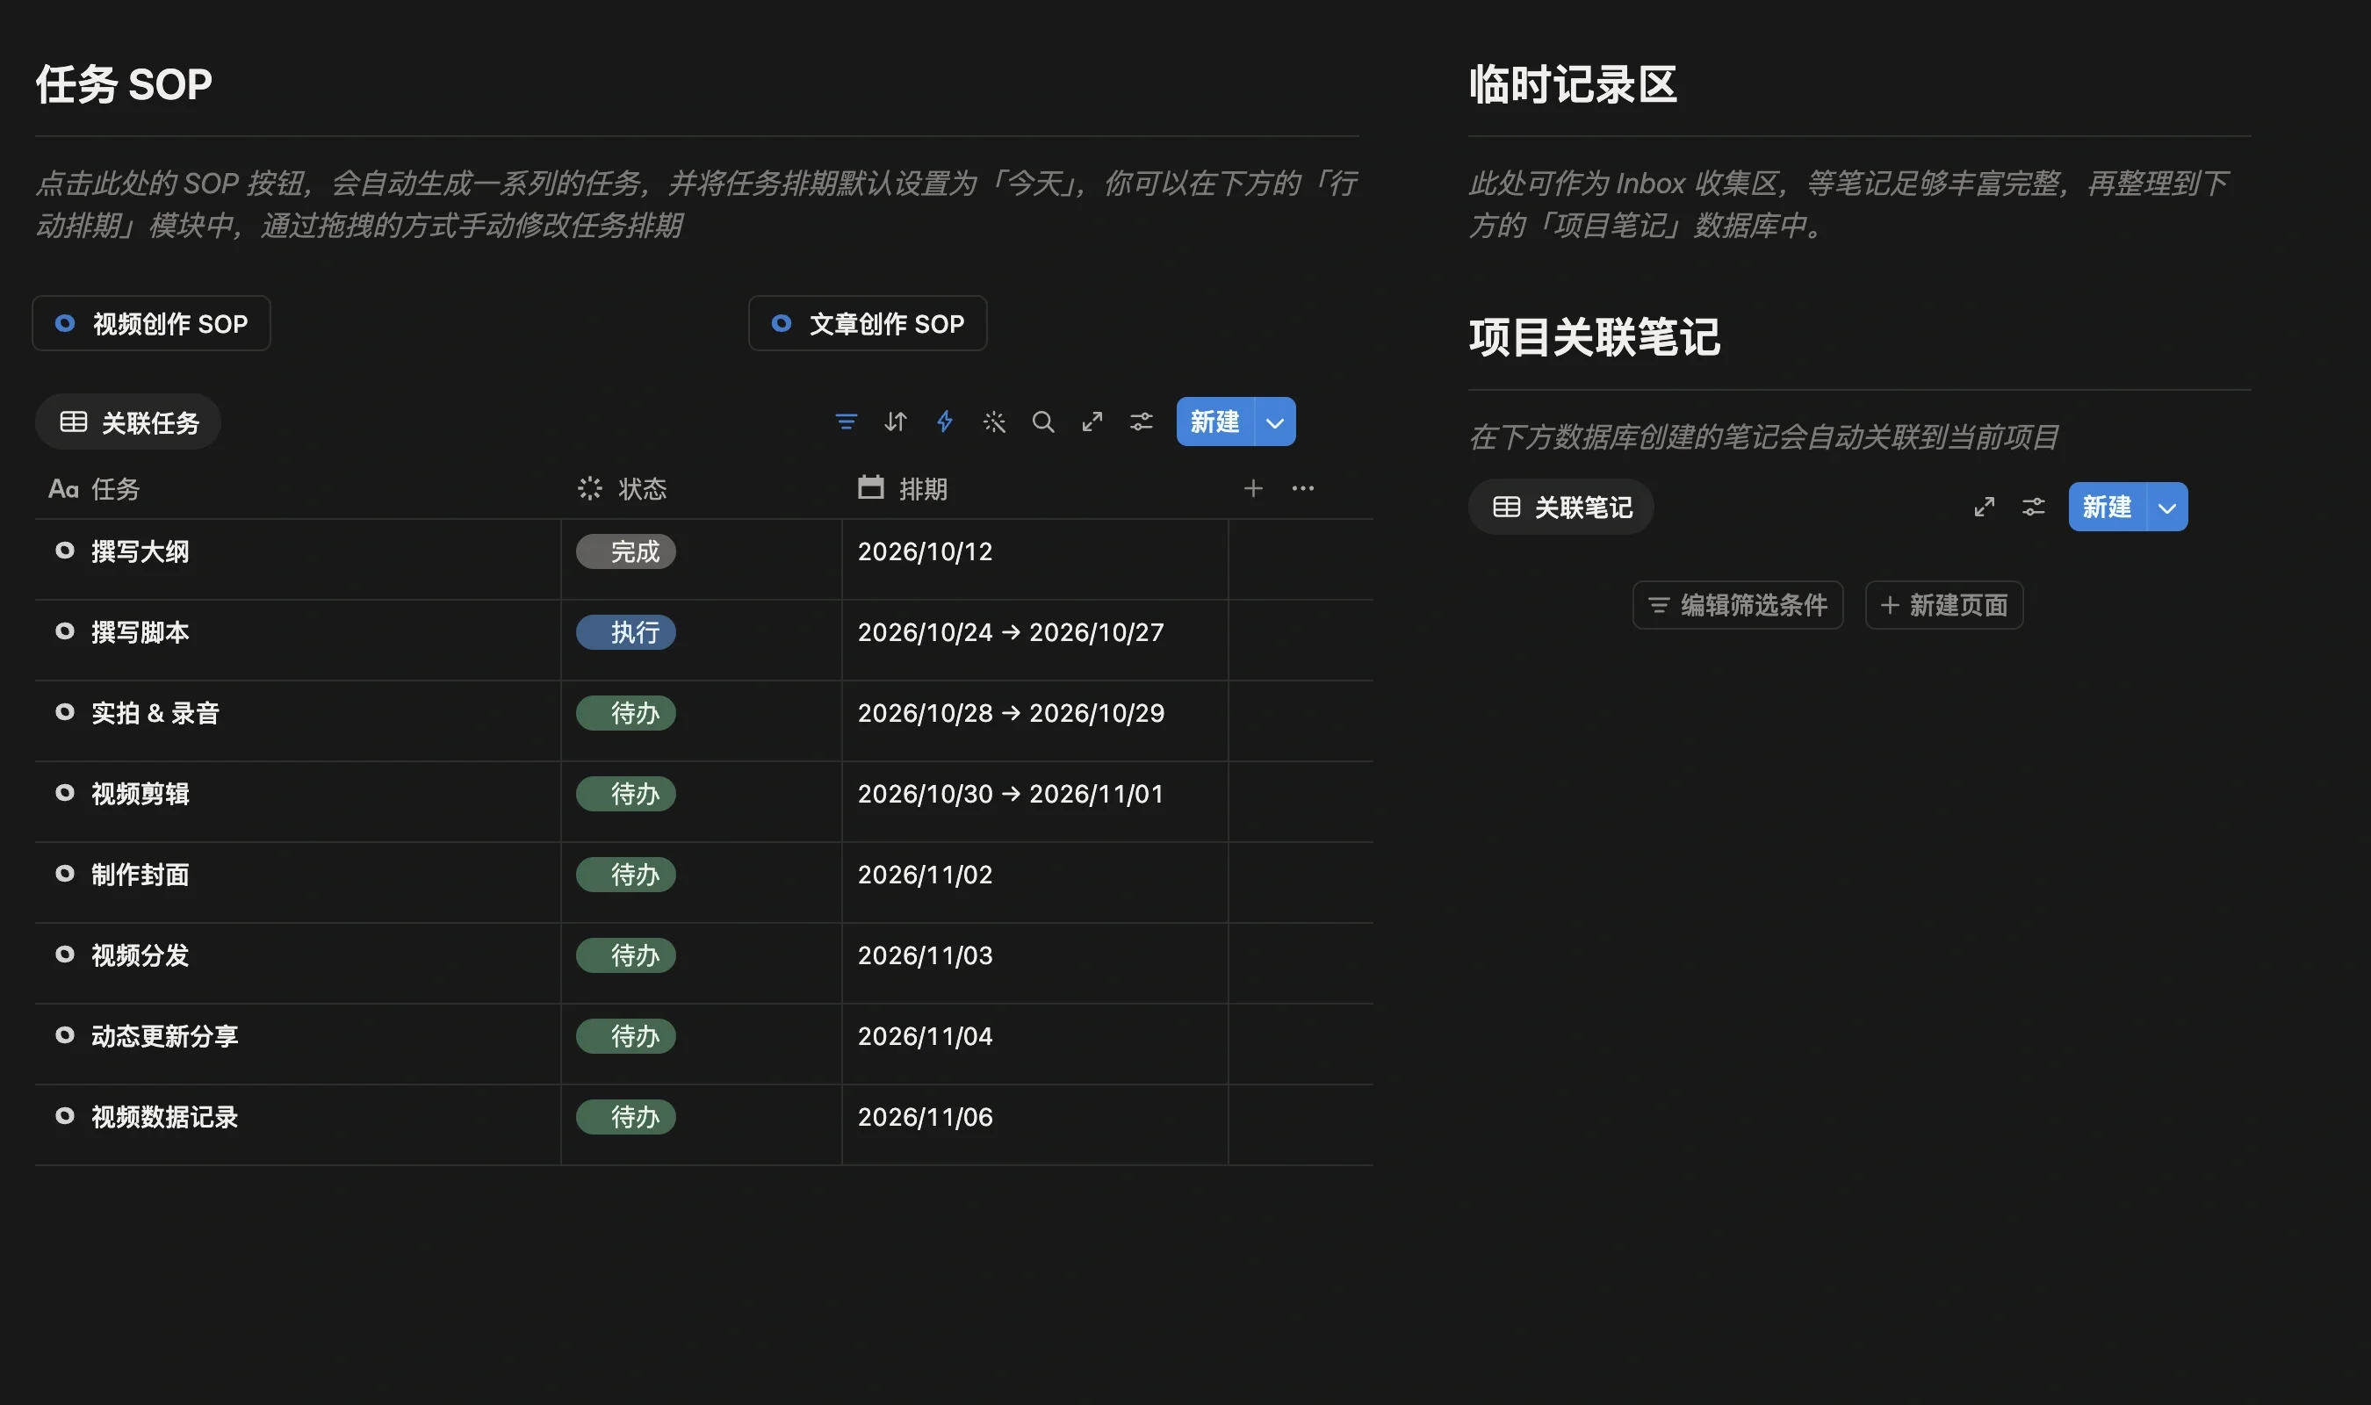This screenshot has height=1405, width=2371.
Task: Change the 待办 status of 视频分发
Action: tap(625, 955)
